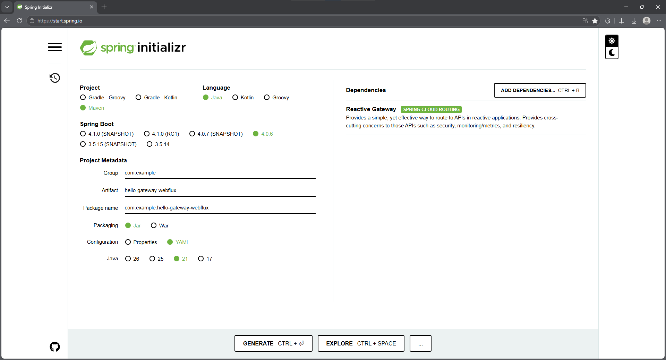Switch to dark theme moon icon
The height and width of the screenshot is (360, 666).
coord(612,53)
